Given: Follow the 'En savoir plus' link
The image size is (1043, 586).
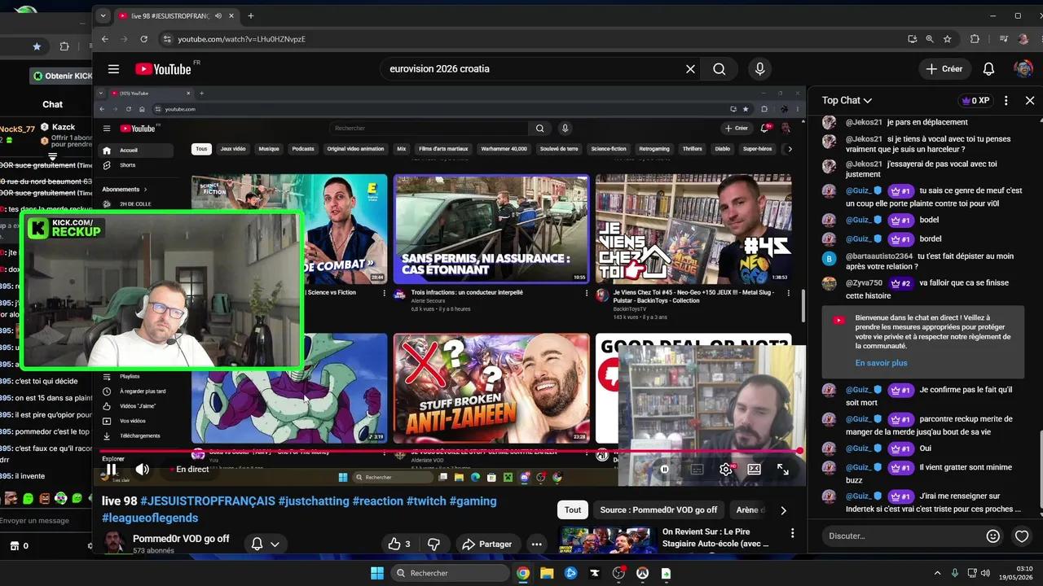Looking at the screenshot, I should point(881,363).
